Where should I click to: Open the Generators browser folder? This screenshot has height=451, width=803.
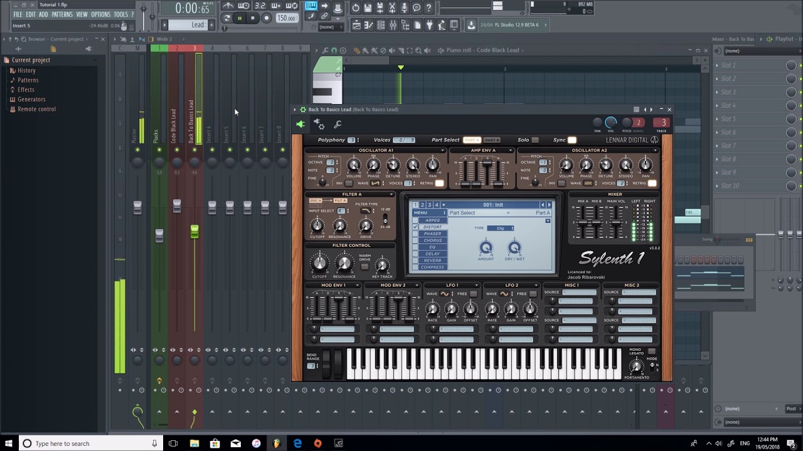[31, 99]
